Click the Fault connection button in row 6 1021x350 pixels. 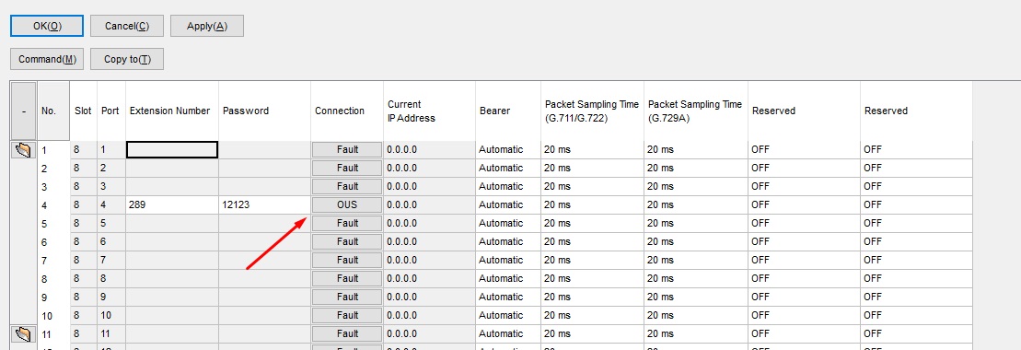(x=347, y=242)
